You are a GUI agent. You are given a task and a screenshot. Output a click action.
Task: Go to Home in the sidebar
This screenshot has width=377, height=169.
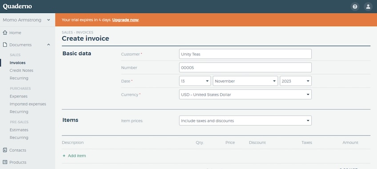15,33
